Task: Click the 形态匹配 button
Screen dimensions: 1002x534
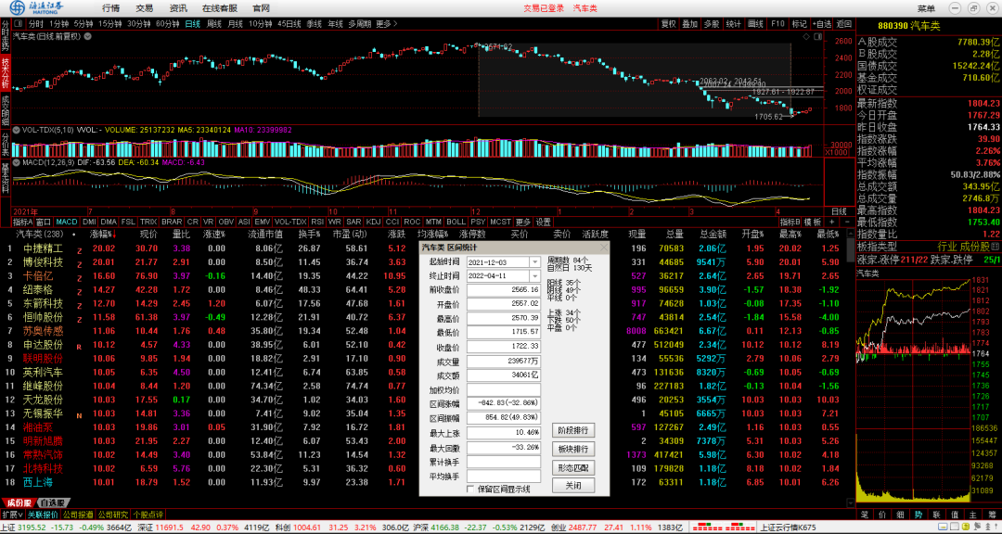Action: point(573,467)
